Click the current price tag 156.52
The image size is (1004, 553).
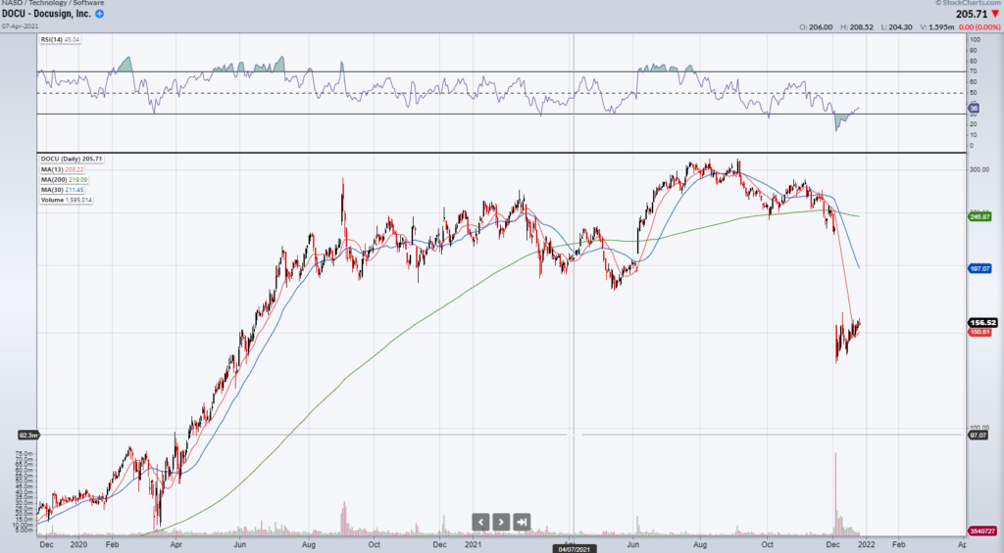point(982,322)
